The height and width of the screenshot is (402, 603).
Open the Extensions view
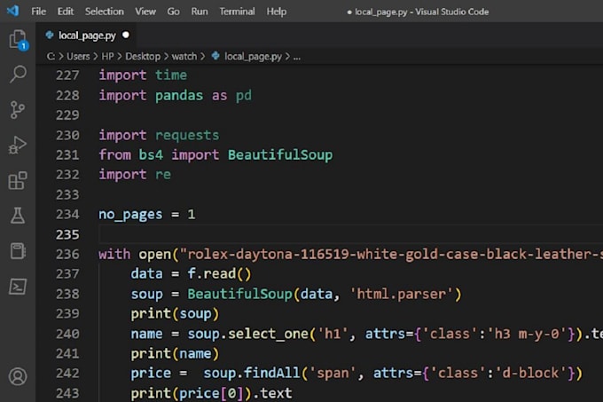point(17,180)
